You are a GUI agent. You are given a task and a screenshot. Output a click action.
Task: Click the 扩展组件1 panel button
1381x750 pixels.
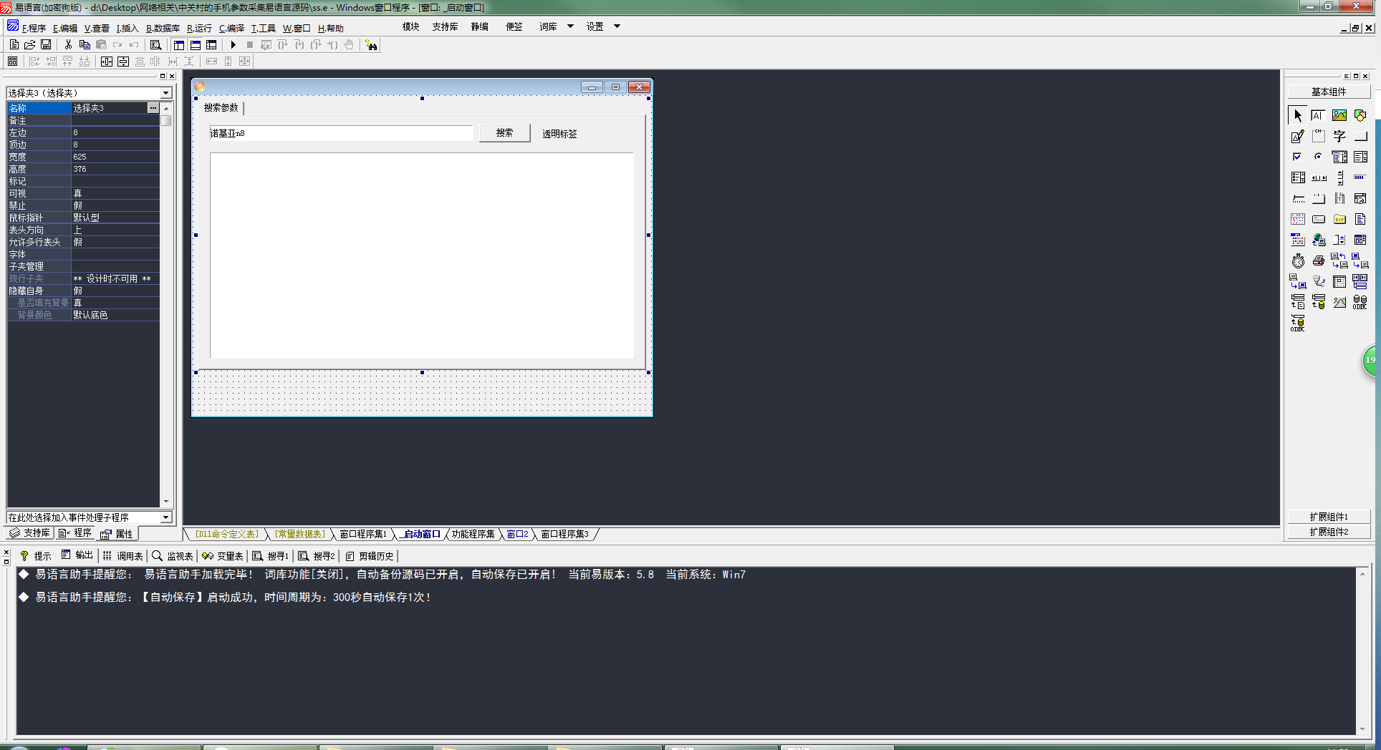pyautogui.click(x=1329, y=517)
